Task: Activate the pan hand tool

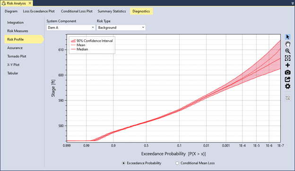Action: point(287,44)
